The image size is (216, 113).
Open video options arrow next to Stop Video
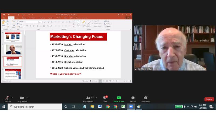[x=28, y=98]
